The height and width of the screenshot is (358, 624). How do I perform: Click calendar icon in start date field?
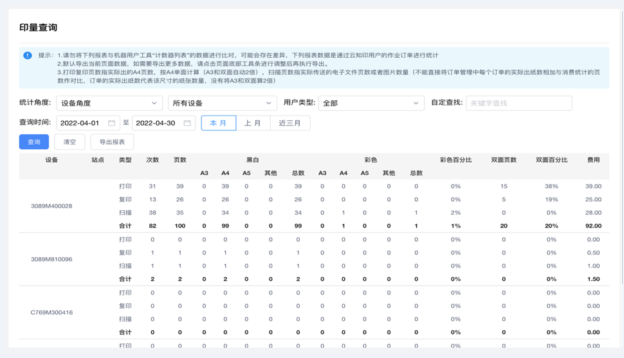click(112, 123)
